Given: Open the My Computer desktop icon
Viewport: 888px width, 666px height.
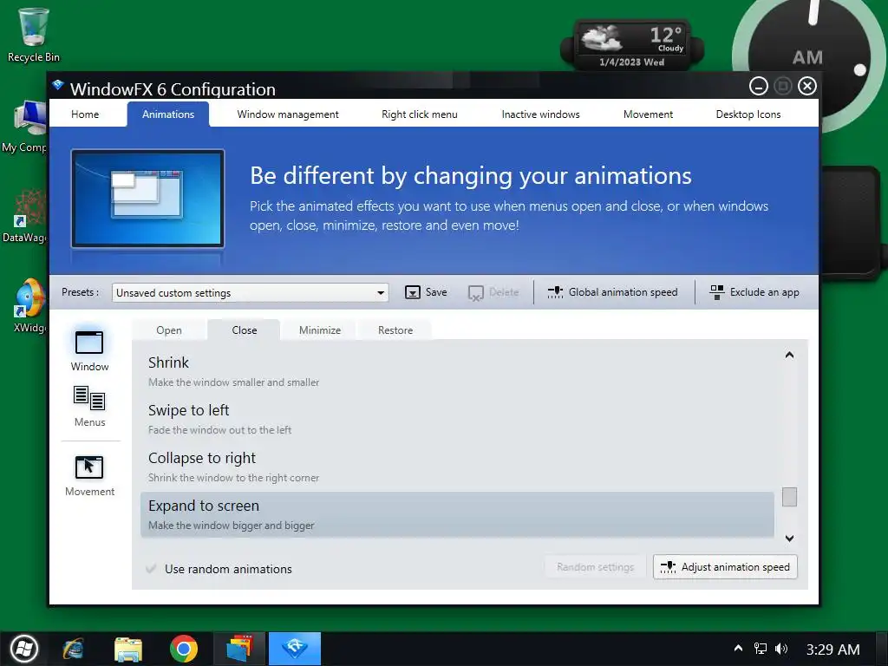Looking at the screenshot, I should 25,127.
